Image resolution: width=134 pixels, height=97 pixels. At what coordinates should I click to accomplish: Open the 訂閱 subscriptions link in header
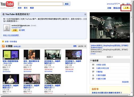pyautogui.click(x=109, y=8)
